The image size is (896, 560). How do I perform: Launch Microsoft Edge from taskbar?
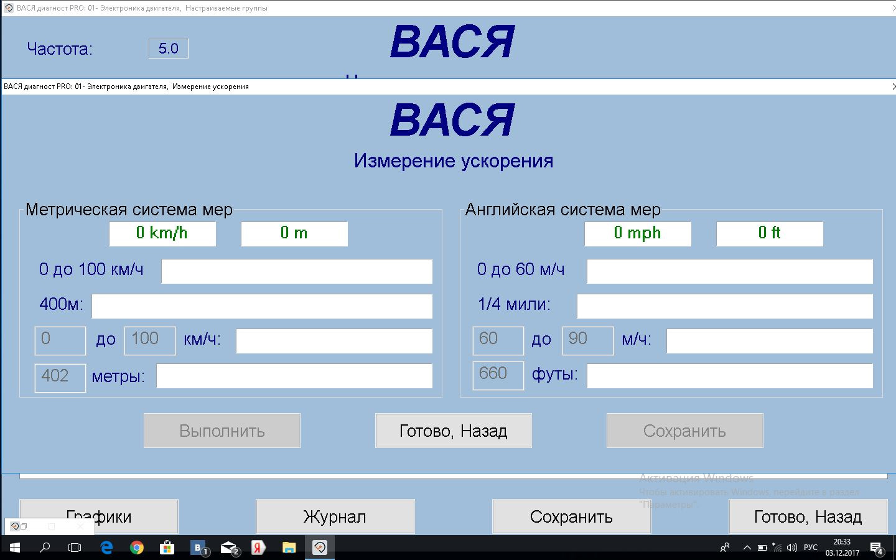(106, 548)
